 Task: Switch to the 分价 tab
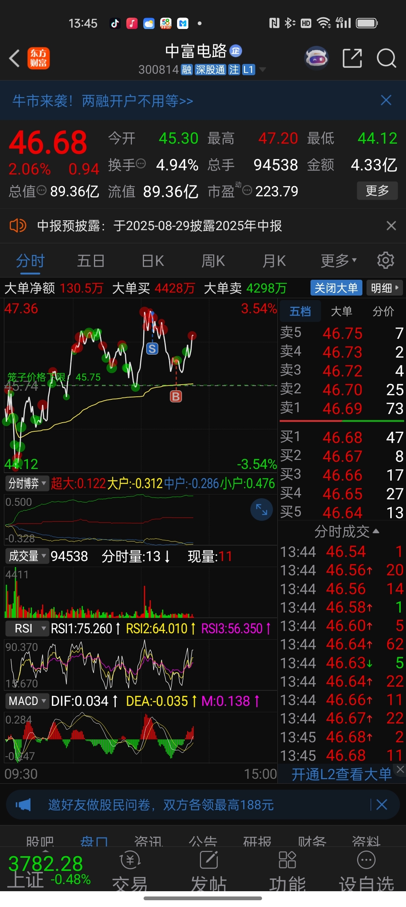(383, 311)
